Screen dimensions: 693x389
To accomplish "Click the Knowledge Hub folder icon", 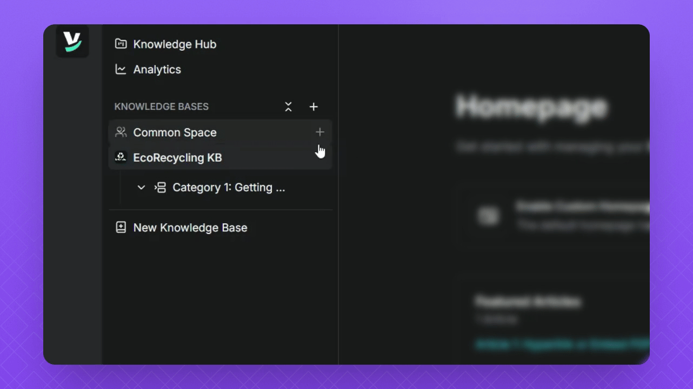I will point(121,44).
